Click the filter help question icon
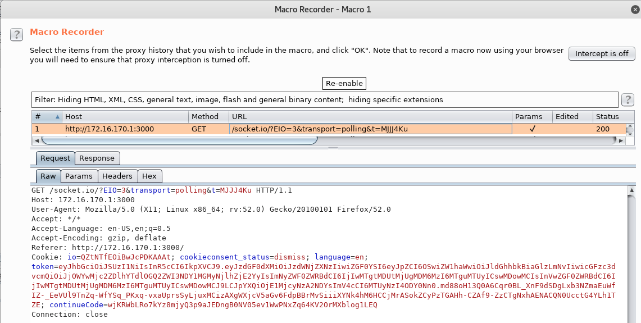The image size is (641, 323). click(628, 99)
